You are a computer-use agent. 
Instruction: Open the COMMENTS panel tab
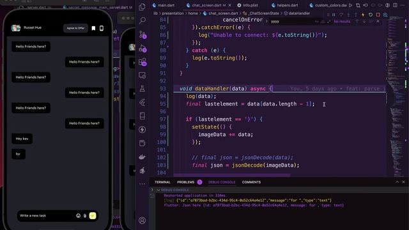(x=251, y=182)
